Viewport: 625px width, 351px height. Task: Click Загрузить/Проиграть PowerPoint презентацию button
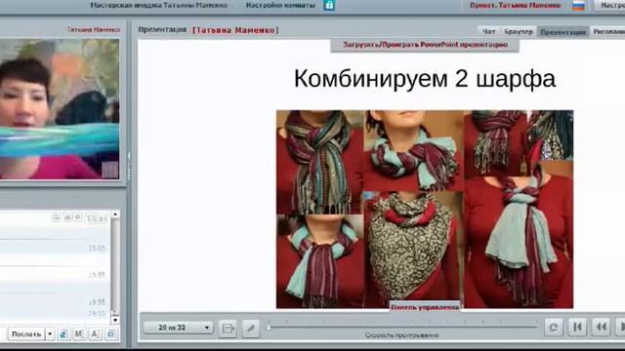(x=425, y=45)
